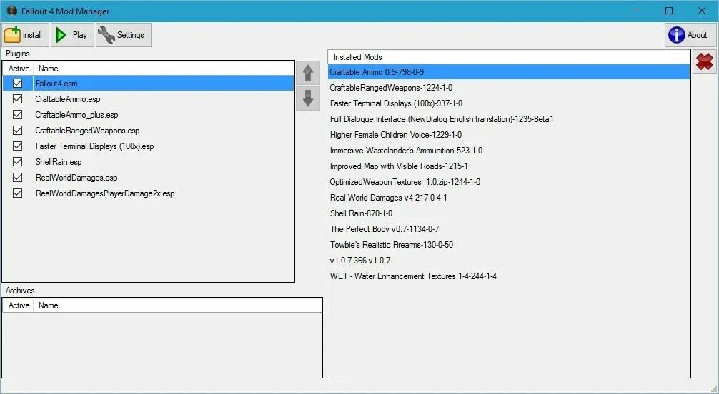Select Craftable Ammo 0.9-798-0-9 mod

(509, 72)
